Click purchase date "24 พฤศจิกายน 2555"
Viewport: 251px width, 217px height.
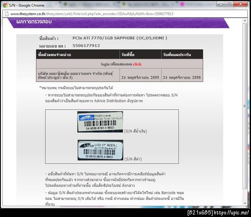tap(140, 77)
